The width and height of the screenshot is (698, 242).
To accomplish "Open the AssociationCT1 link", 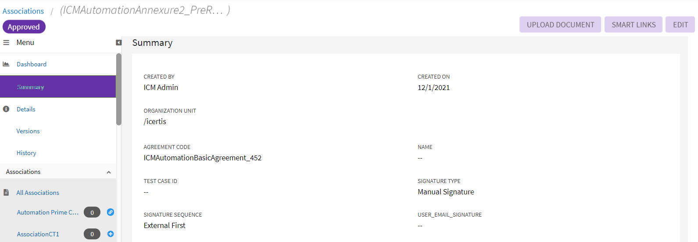I will (x=38, y=234).
